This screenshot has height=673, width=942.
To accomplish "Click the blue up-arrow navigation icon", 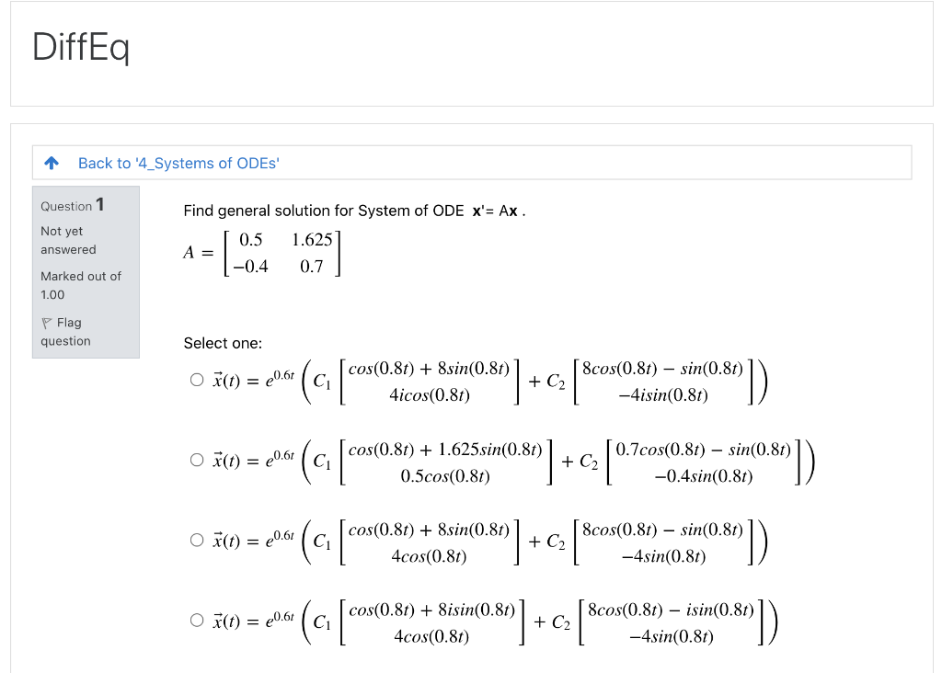I will 52,163.
